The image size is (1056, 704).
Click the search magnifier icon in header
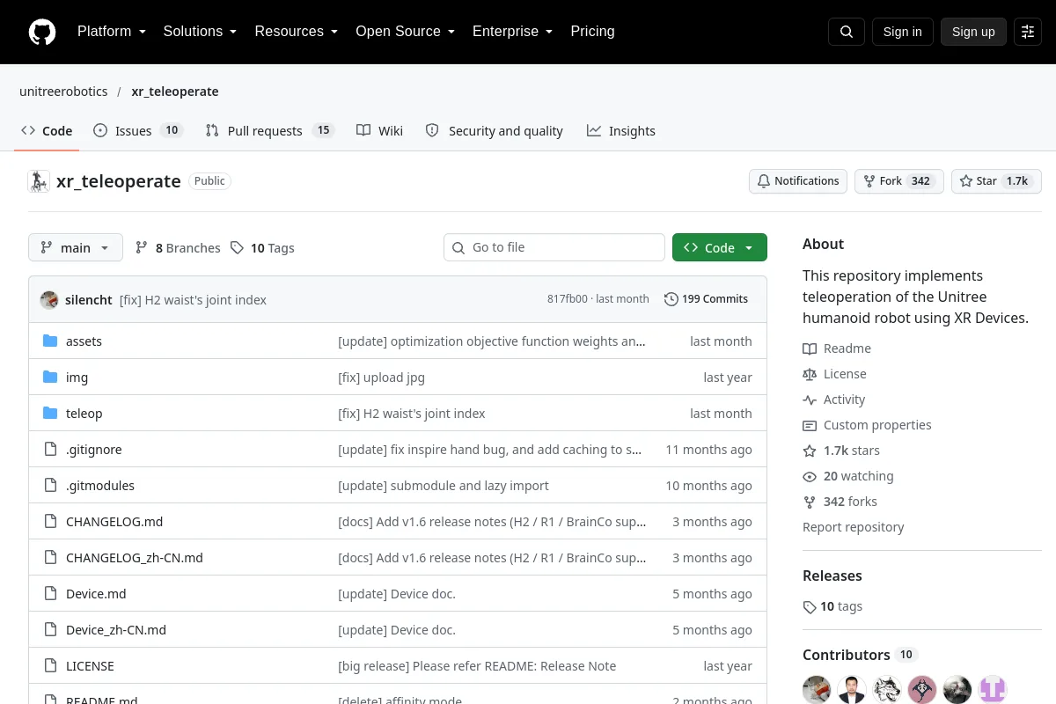(847, 32)
